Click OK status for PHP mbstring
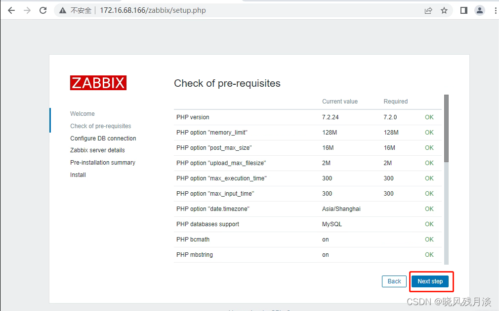 click(429, 254)
